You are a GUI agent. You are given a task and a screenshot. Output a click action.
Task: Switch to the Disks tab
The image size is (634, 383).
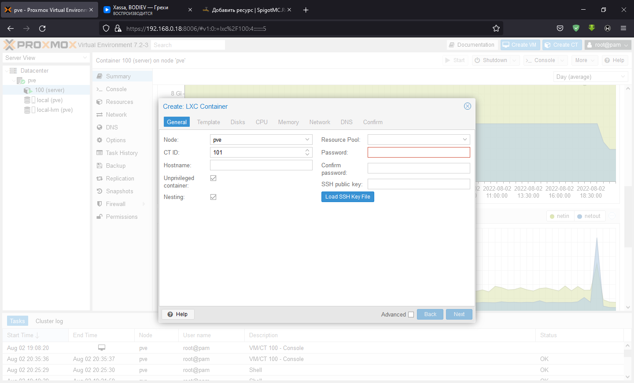pos(238,122)
